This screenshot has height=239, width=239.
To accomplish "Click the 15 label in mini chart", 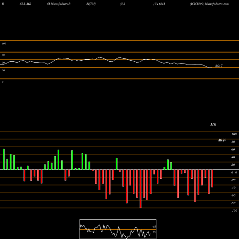I will (x=154, y=232).
